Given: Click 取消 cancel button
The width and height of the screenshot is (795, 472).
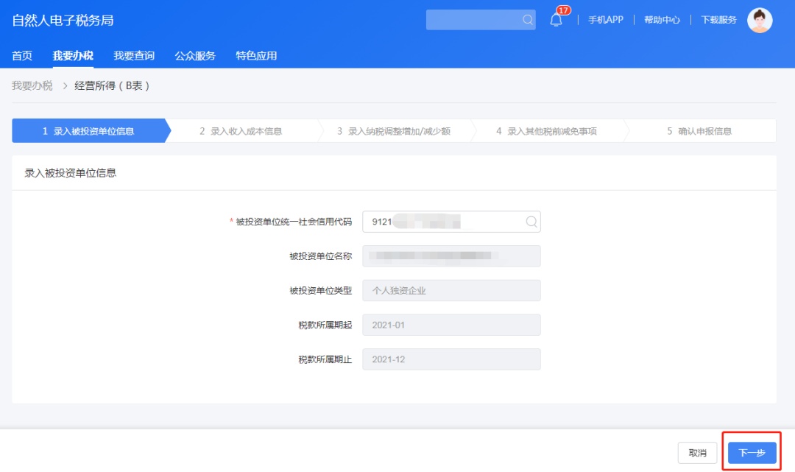Looking at the screenshot, I should coord(697,453).
